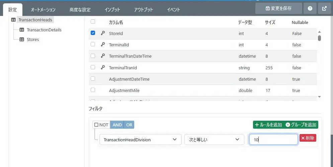Screen dimensions: 333x167
Task: Select the OR filter condition
Action: [x=129, y=125]
